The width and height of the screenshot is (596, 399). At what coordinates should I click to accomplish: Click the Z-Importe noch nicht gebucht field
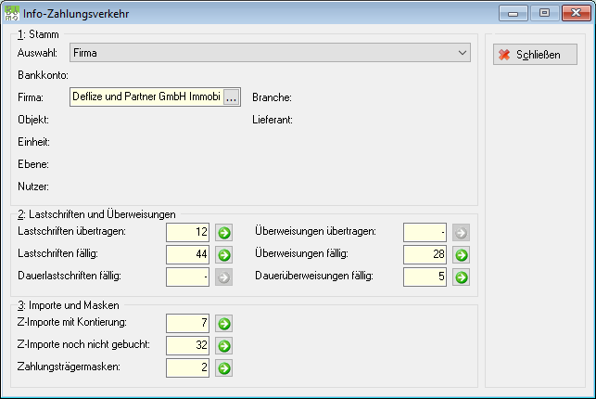188,346
